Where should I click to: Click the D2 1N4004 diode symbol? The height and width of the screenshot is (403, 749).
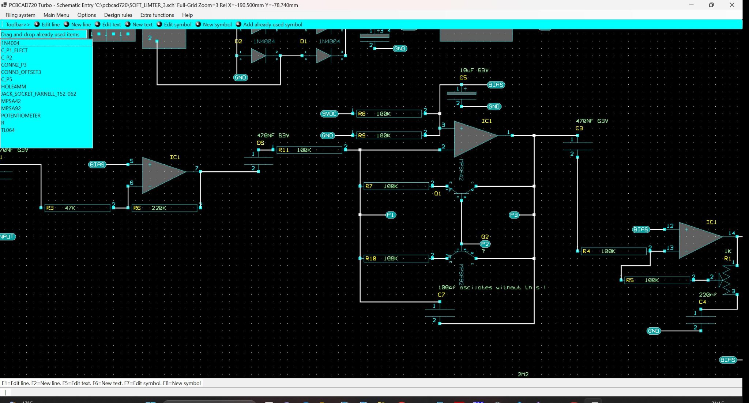pyautogui.click(x=259, y=56)
